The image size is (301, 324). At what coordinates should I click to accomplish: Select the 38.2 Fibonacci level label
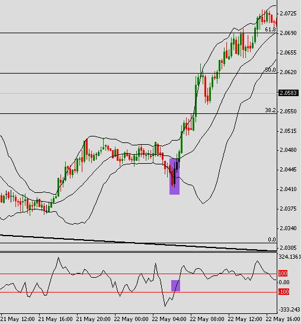tap(270, 110)
